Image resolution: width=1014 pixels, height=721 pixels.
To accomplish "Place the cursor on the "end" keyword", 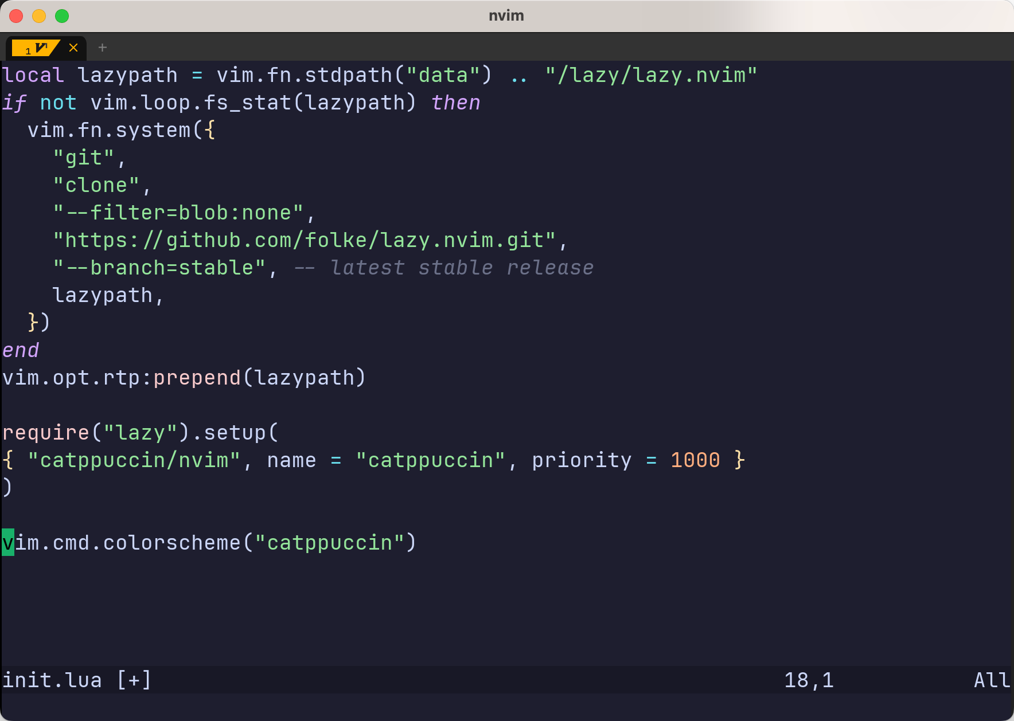I will point(21,351).
